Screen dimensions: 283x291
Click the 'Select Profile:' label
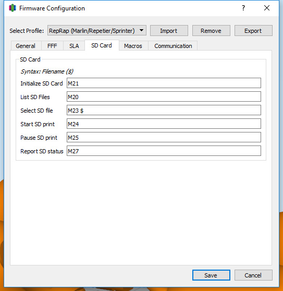point(27,31)
